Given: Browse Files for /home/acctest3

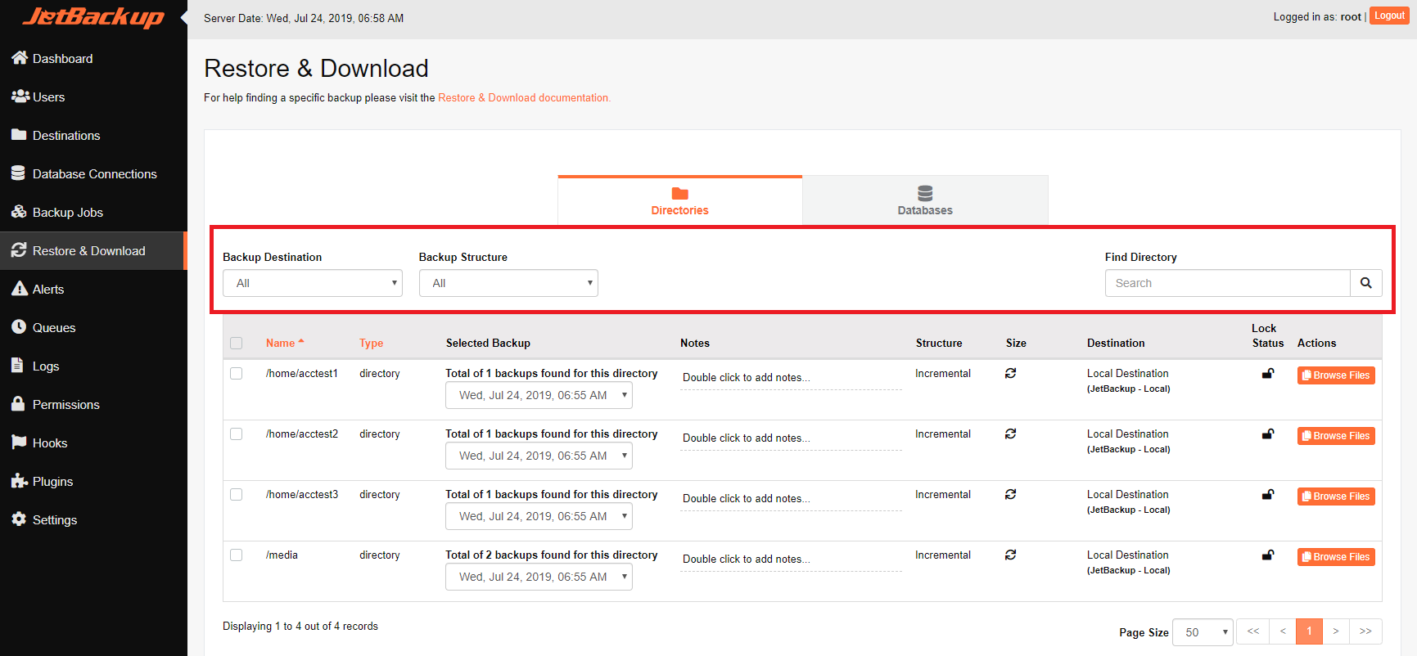Looking at the screenshot, I should click(x=1336, y=496).
